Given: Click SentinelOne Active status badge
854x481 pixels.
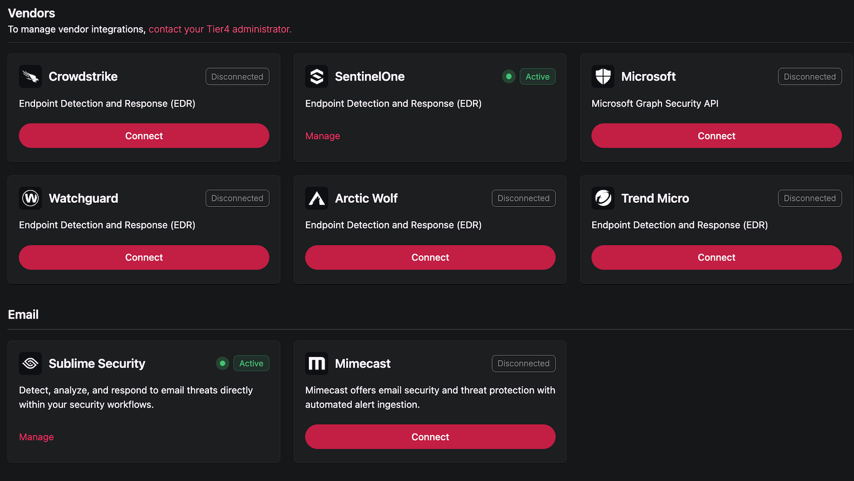Looking at the screenshot, I should pyautogui.click(x=538, y=76).
